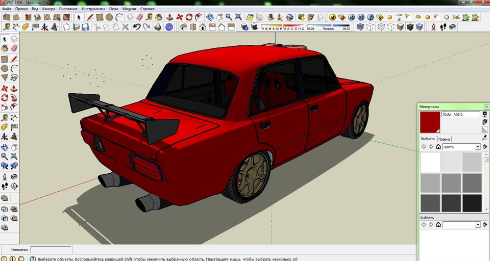Choose the 3D Text tool in second toolbar row
The image size is (490, 261).
pyautogui.click(x=54, y=27)
